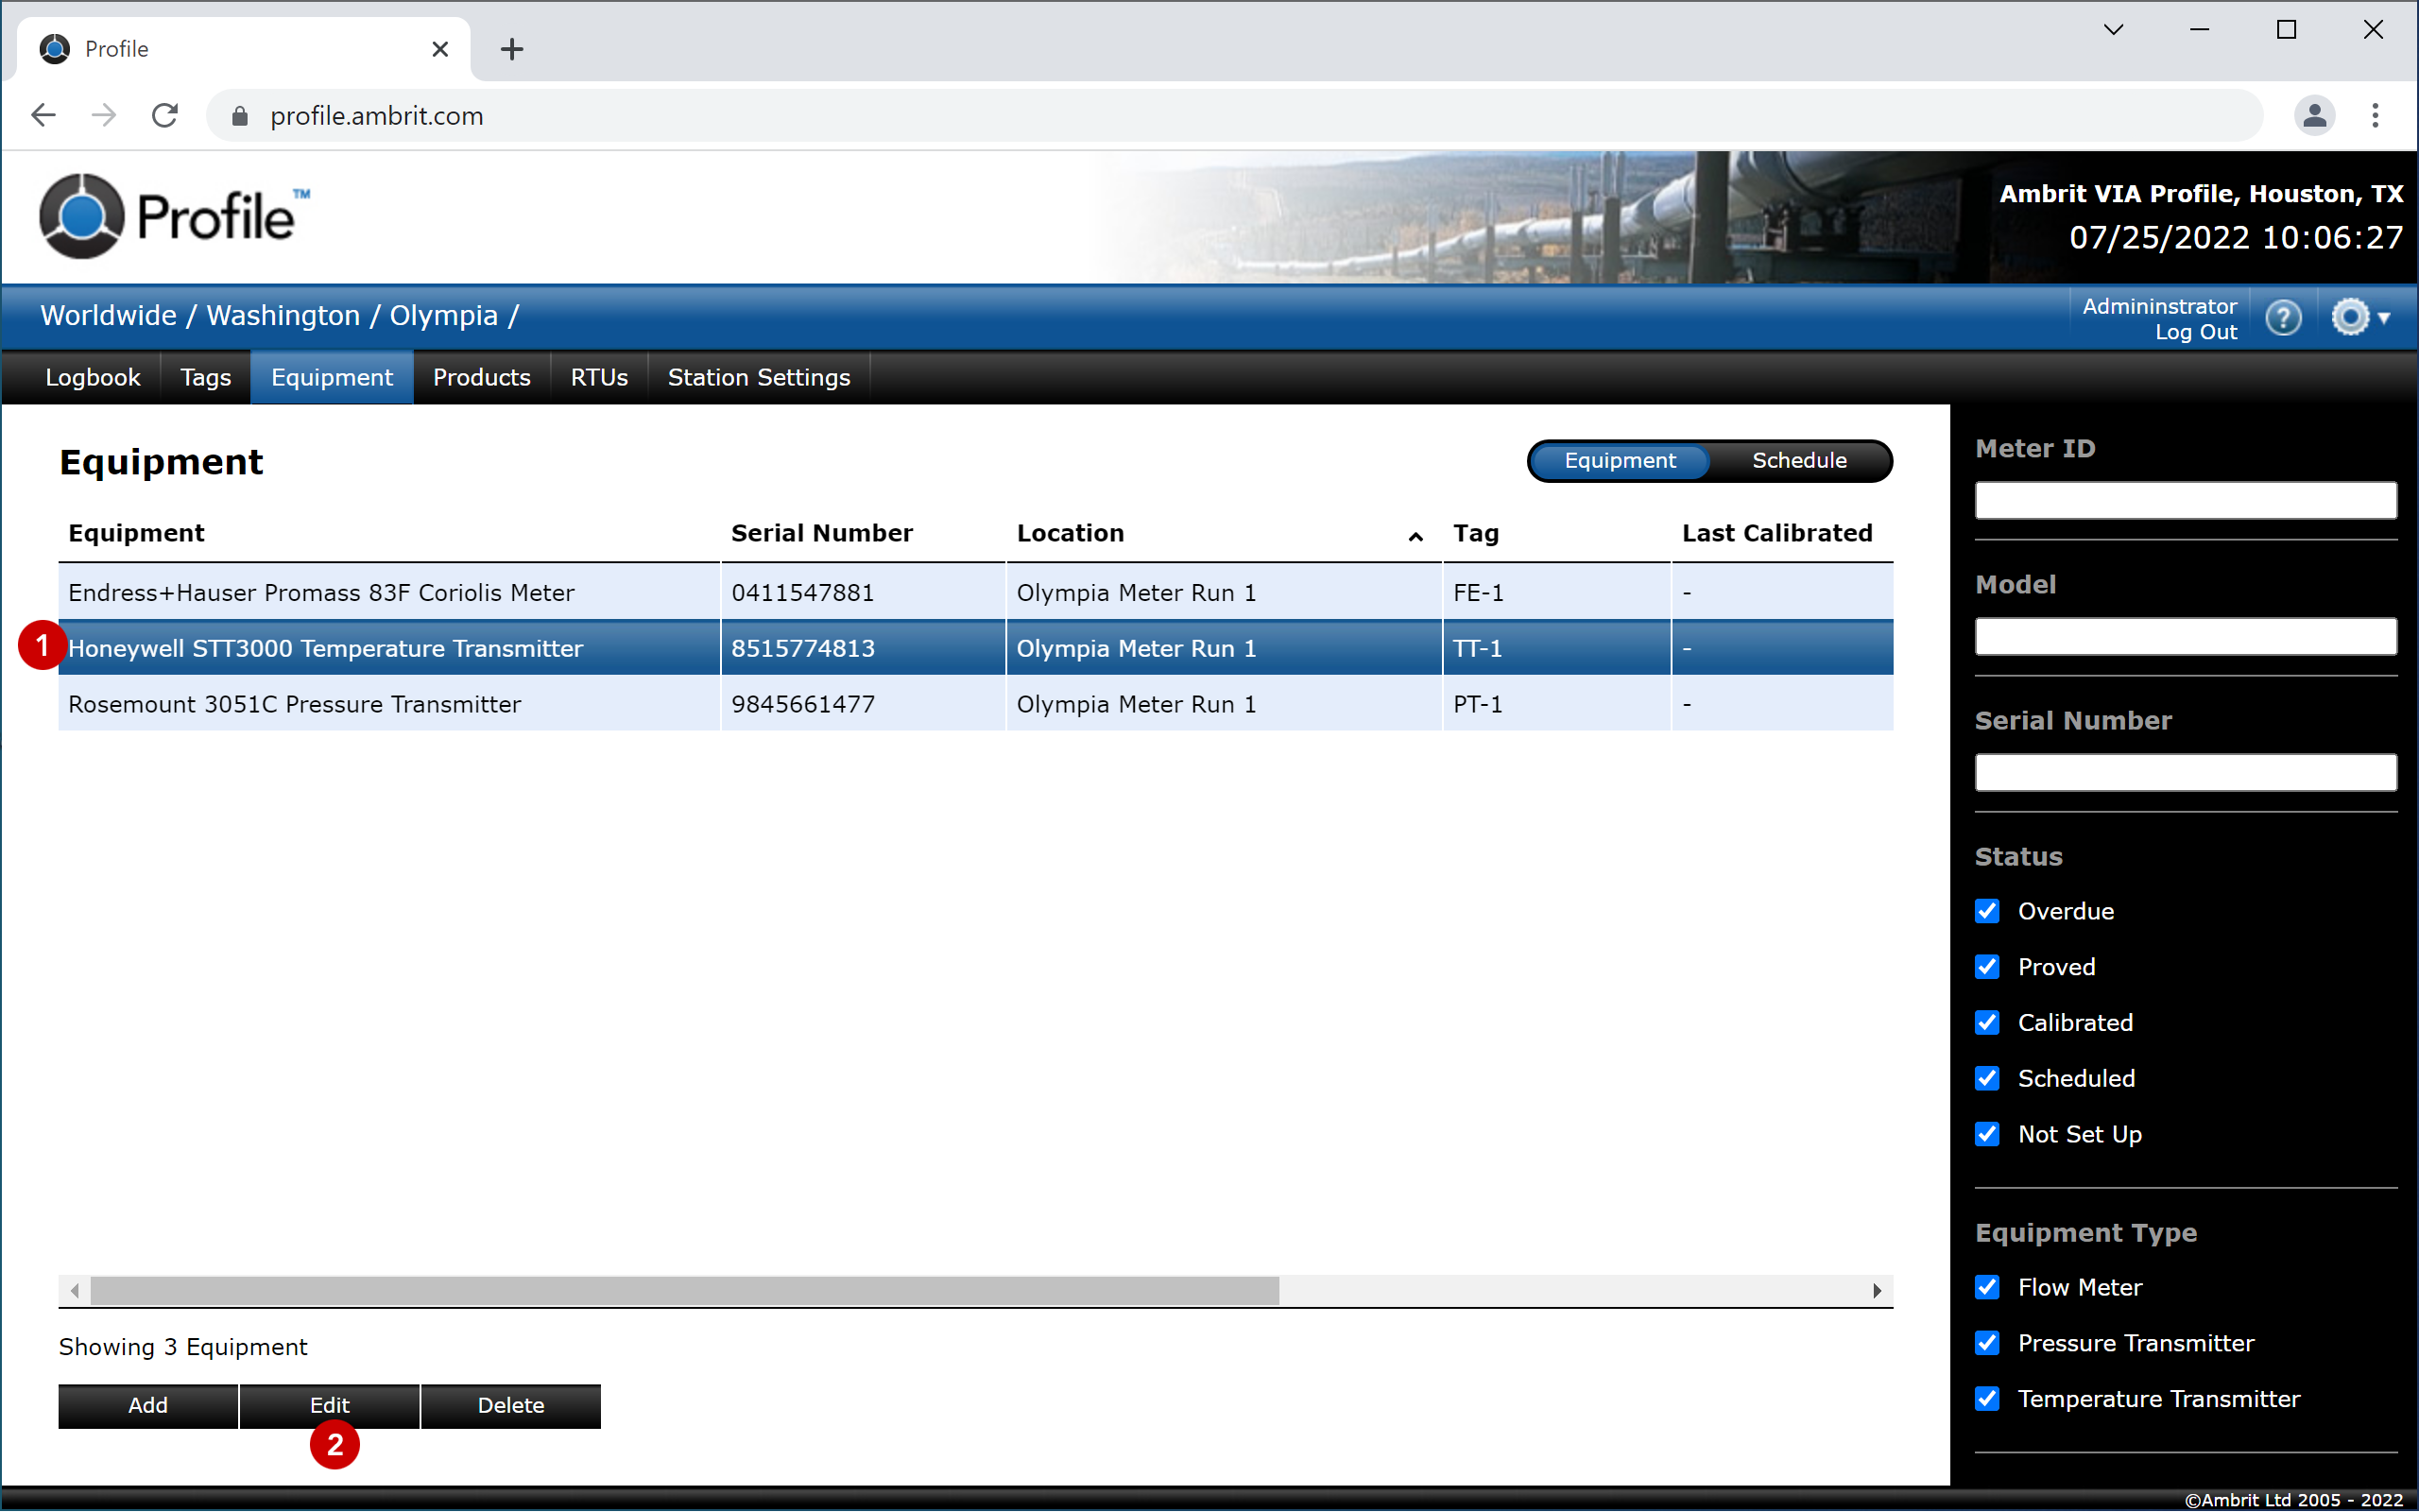Click the Edit button

329,1406
